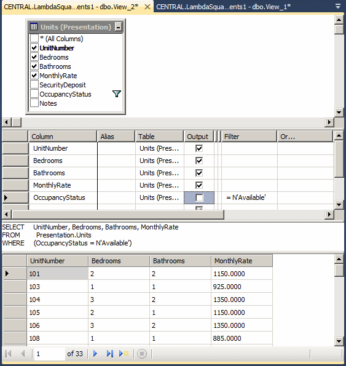Image resolution: width=346 pixels, height=366 pixels.
Task: Check SecurityDeposit column in Units table
Action: pyautogui.click(x=34, y=84)
